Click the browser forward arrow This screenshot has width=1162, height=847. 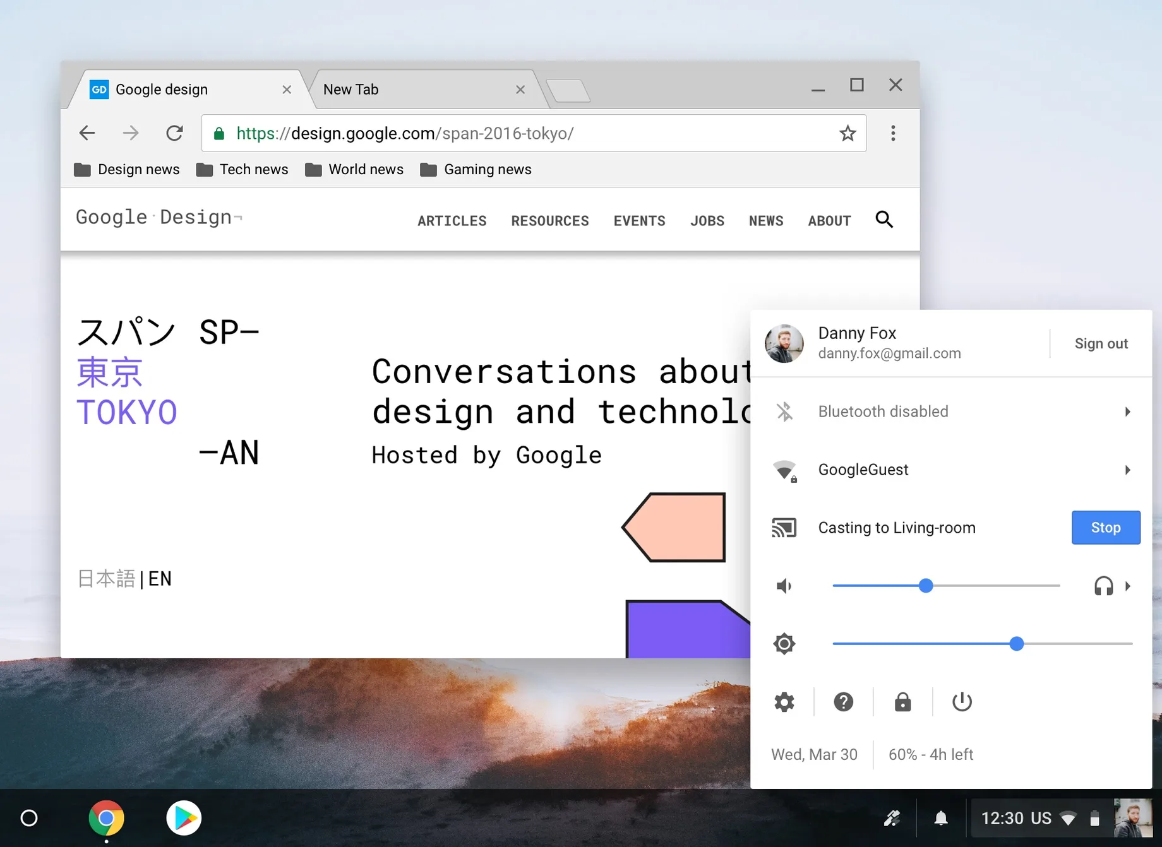[131, 133]
